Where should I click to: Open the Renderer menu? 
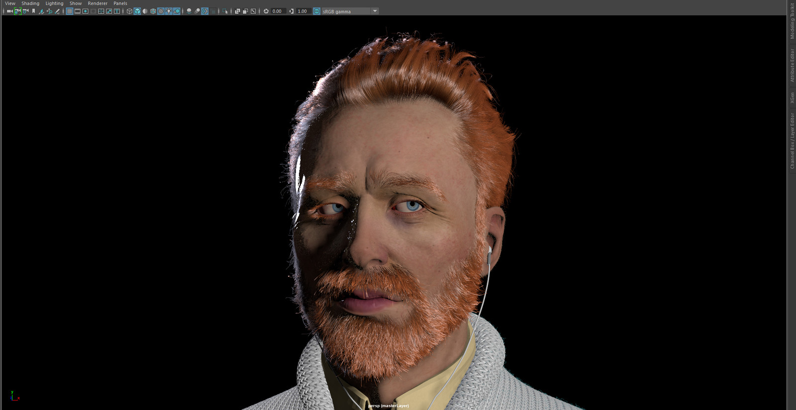tap(98, 3)
